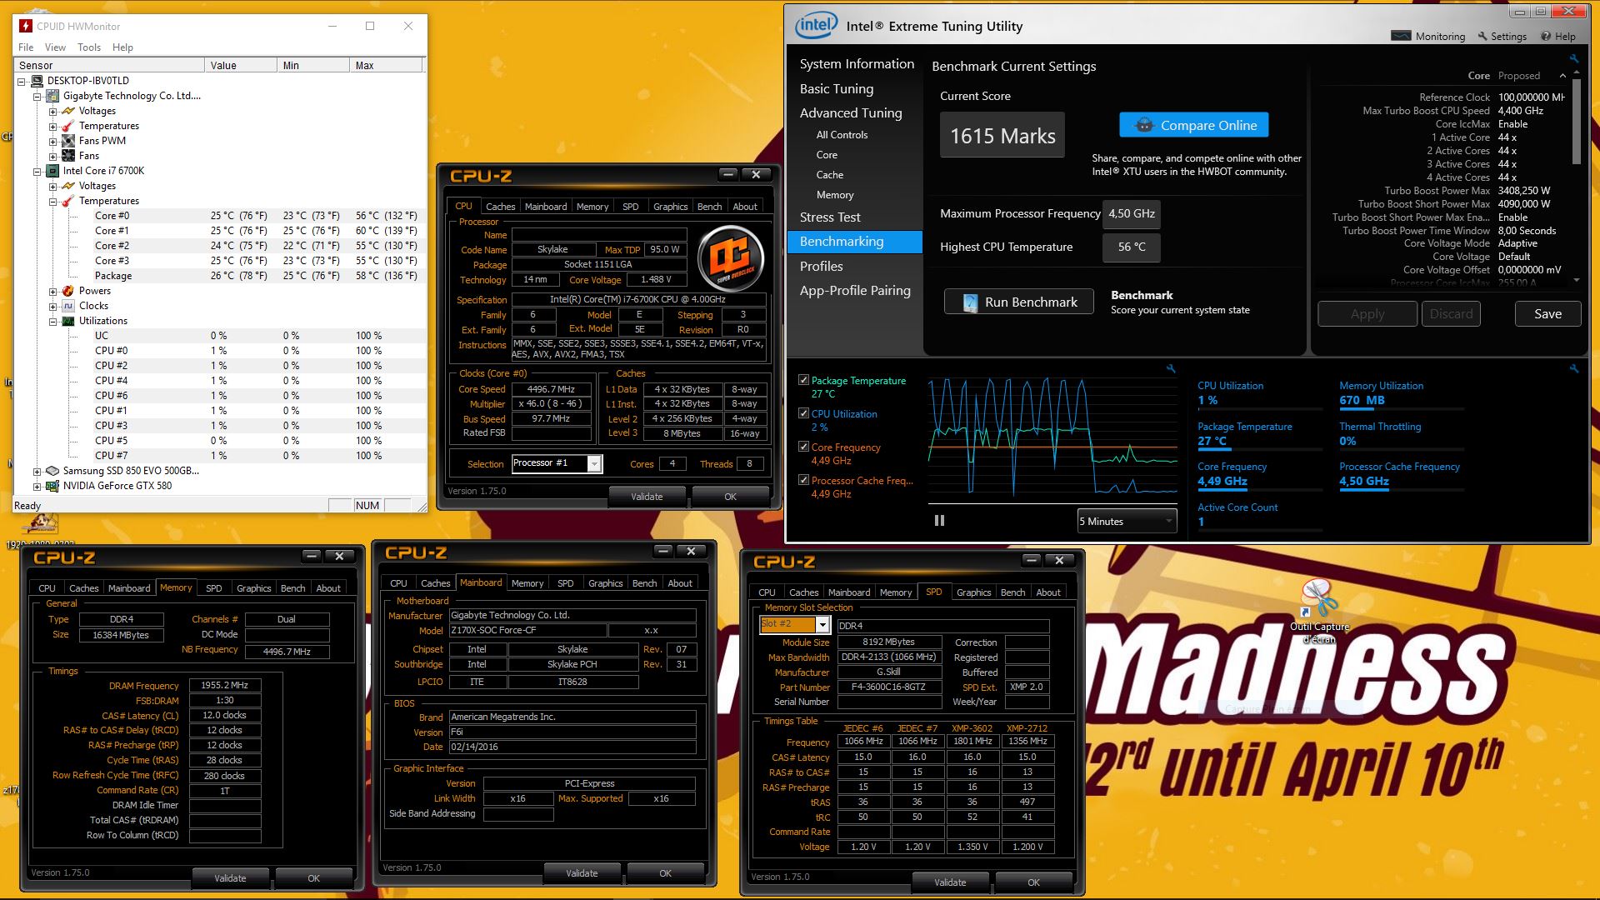
Task: Select All Controls under Advanced Tuning
Action: (x=842, y=135)
